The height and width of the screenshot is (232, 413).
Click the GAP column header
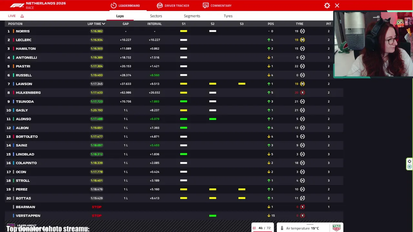[126, 24]
